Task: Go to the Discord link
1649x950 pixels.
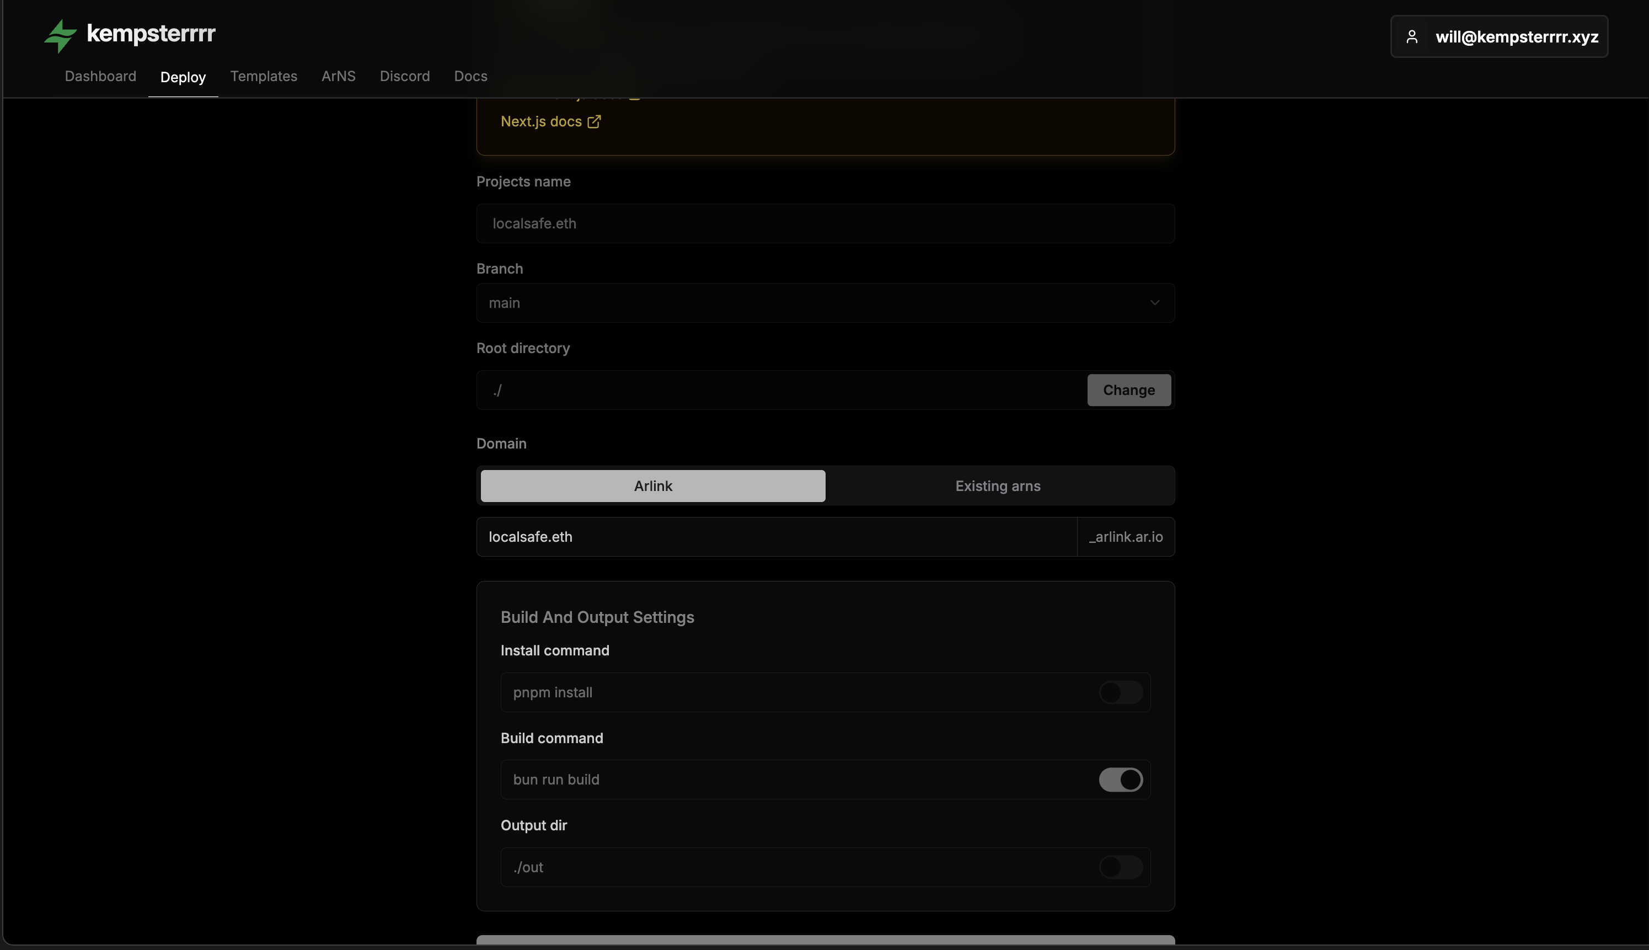Action: [x=405, y=76]
